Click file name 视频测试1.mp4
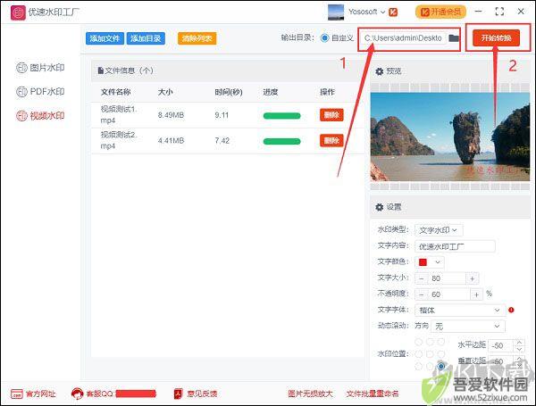 [119, 115]
